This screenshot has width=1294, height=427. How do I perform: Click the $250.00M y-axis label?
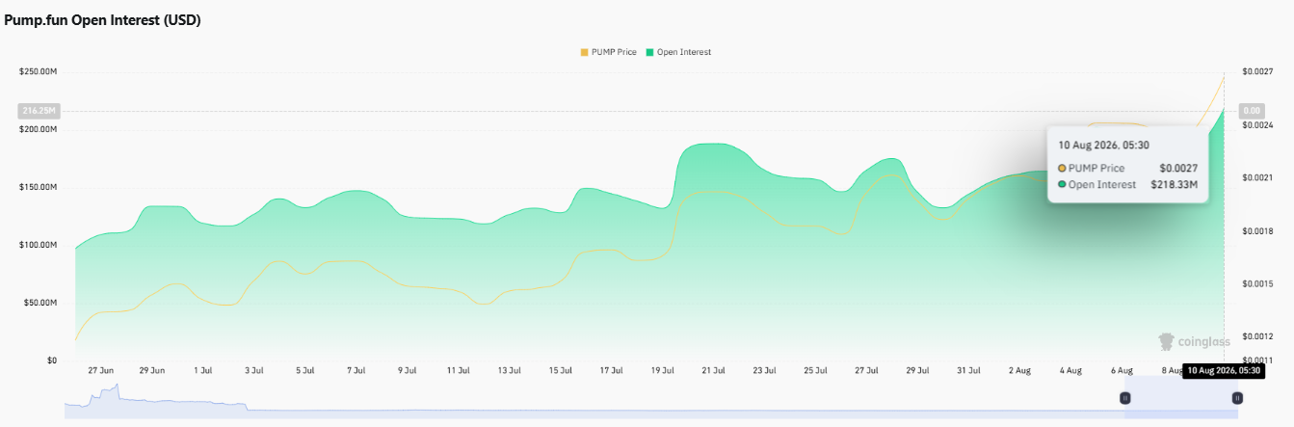[x=38, y=71]
